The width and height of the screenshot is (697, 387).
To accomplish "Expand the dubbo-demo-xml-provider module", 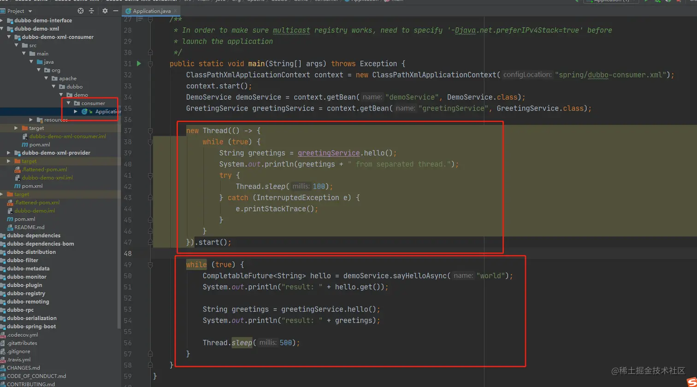I will tap(9, 153).
